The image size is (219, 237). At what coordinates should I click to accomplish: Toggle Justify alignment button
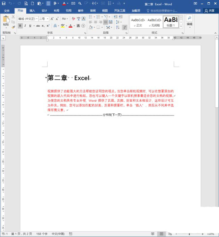[x=106, y=22]
